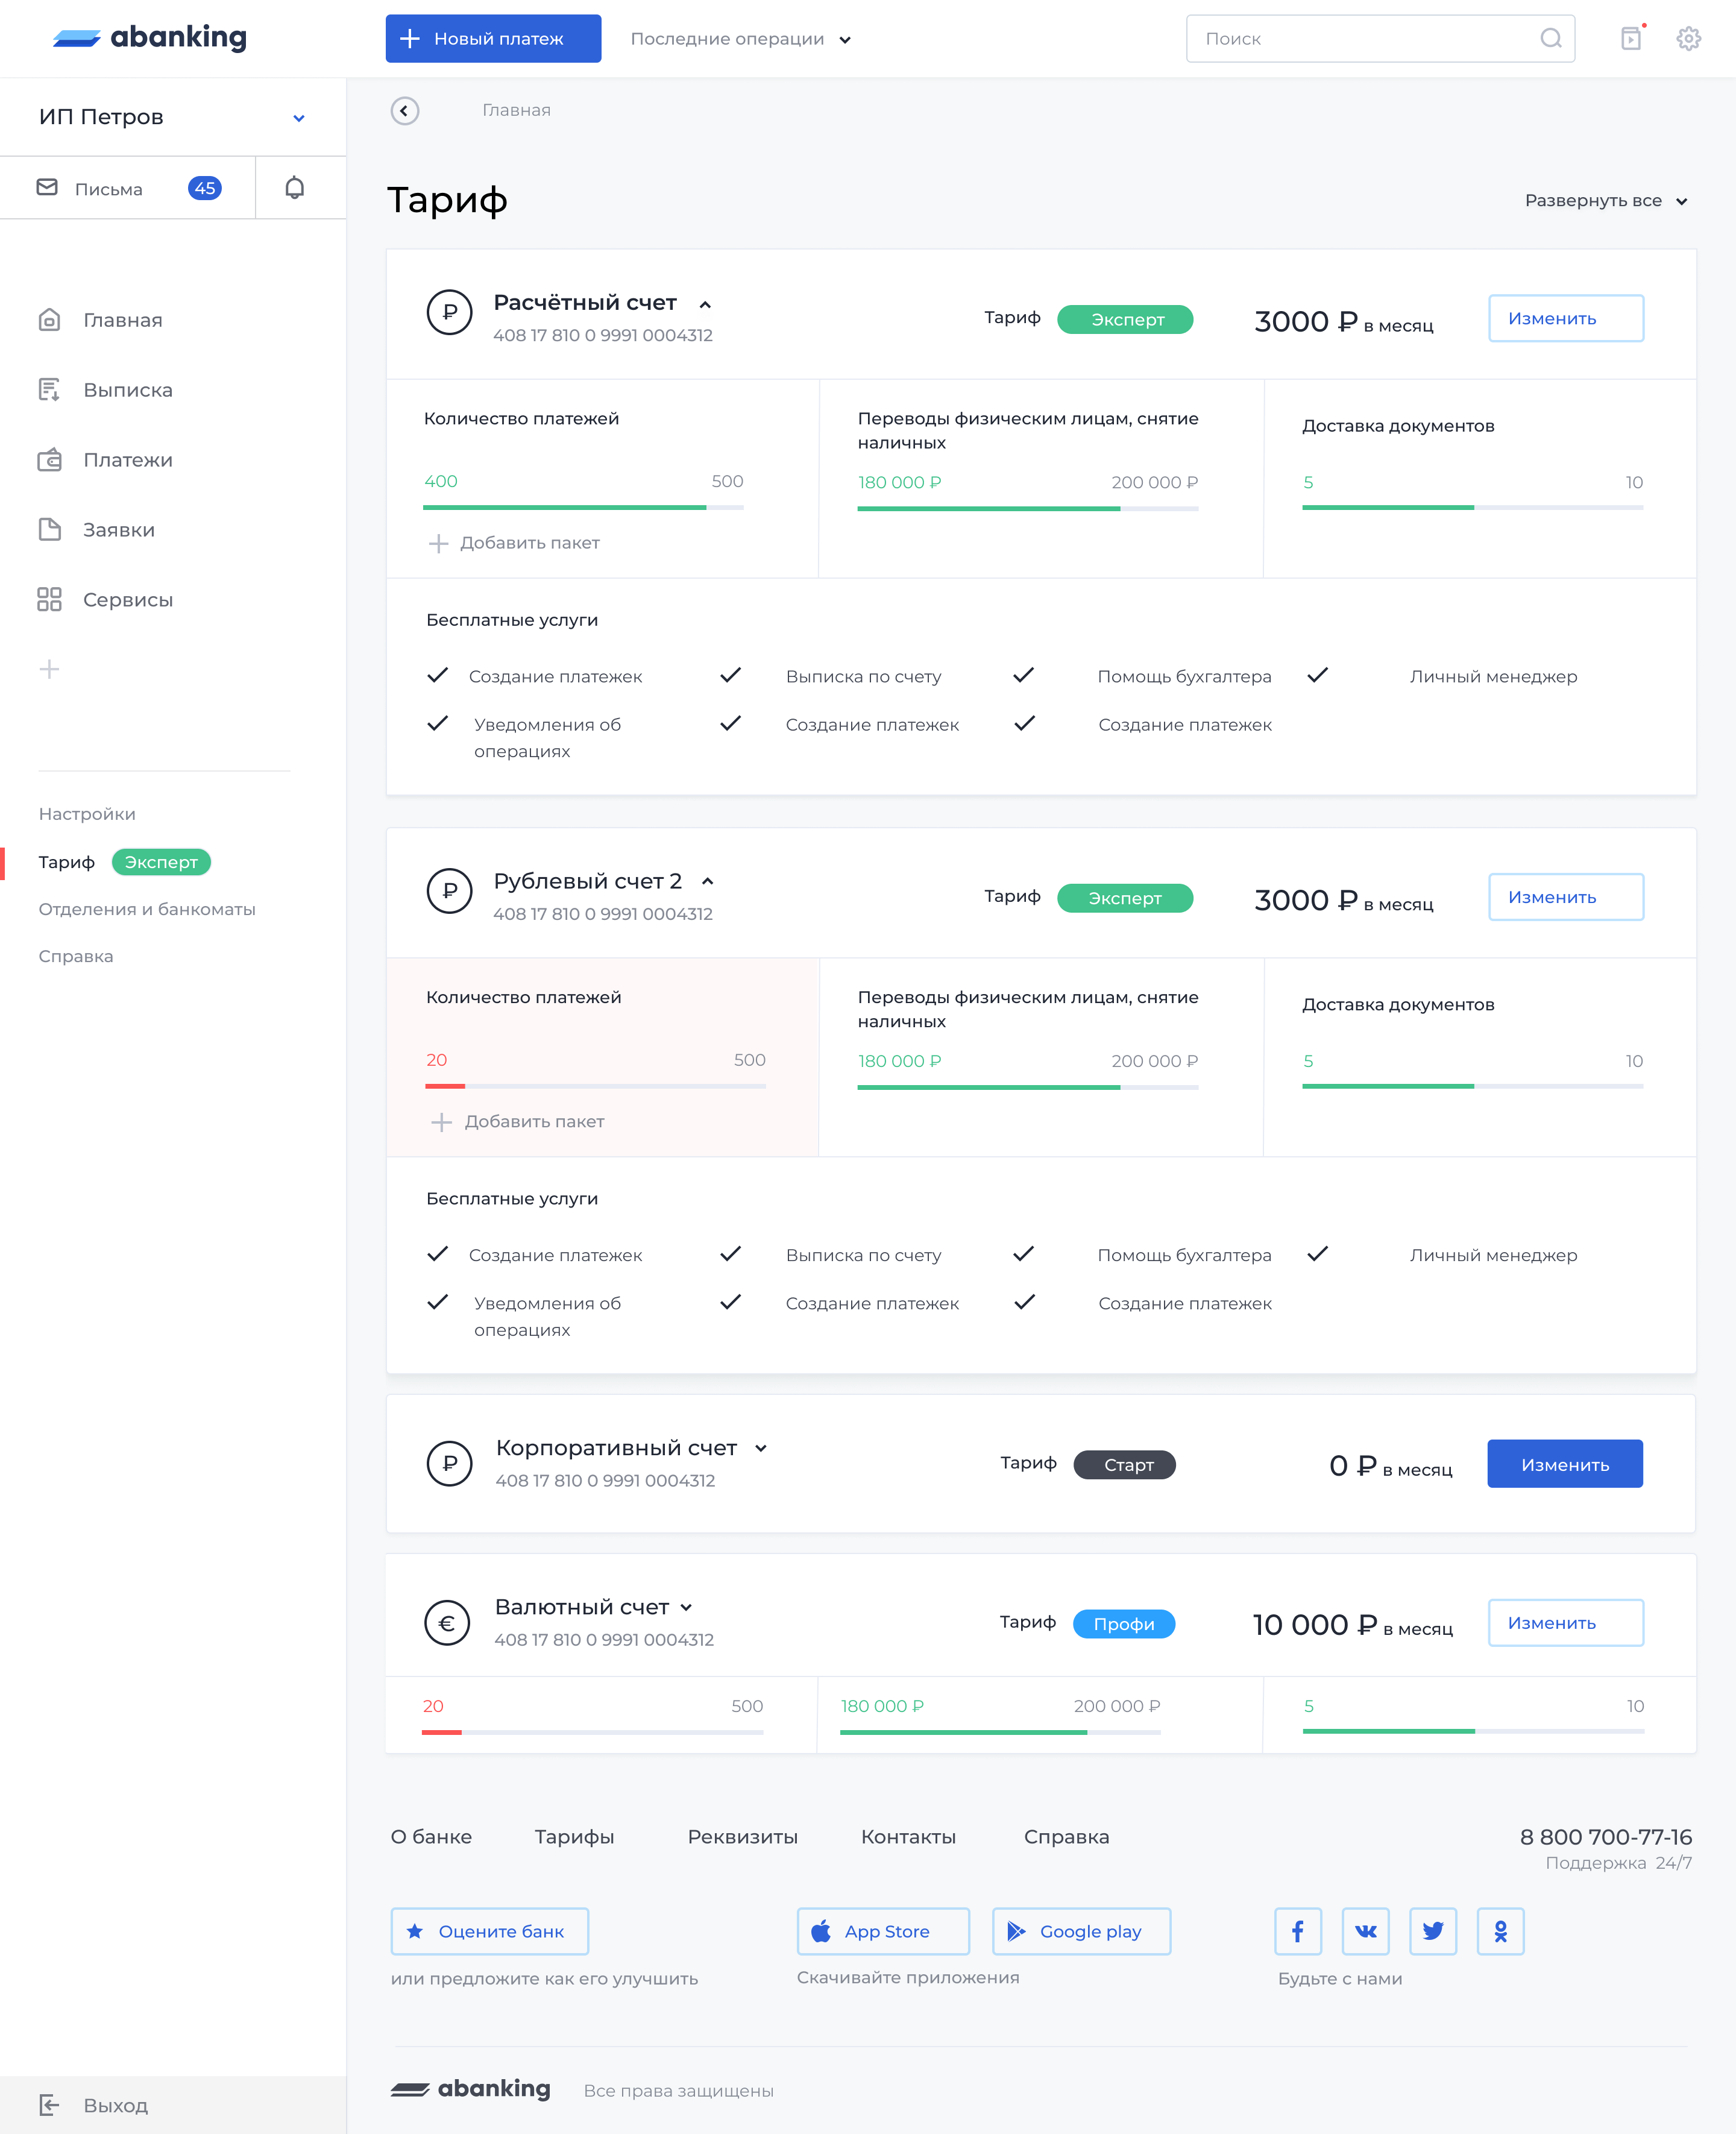Expand all via Развернуть все
The image size is (1736, 2134).
(x=1606, y=201)
